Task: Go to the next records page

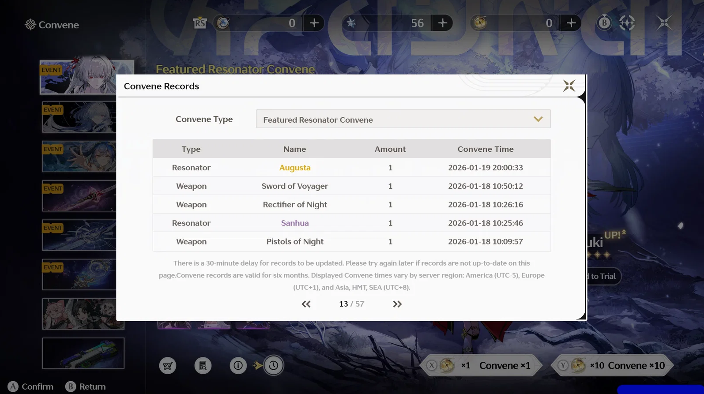Action: point(397,304)
